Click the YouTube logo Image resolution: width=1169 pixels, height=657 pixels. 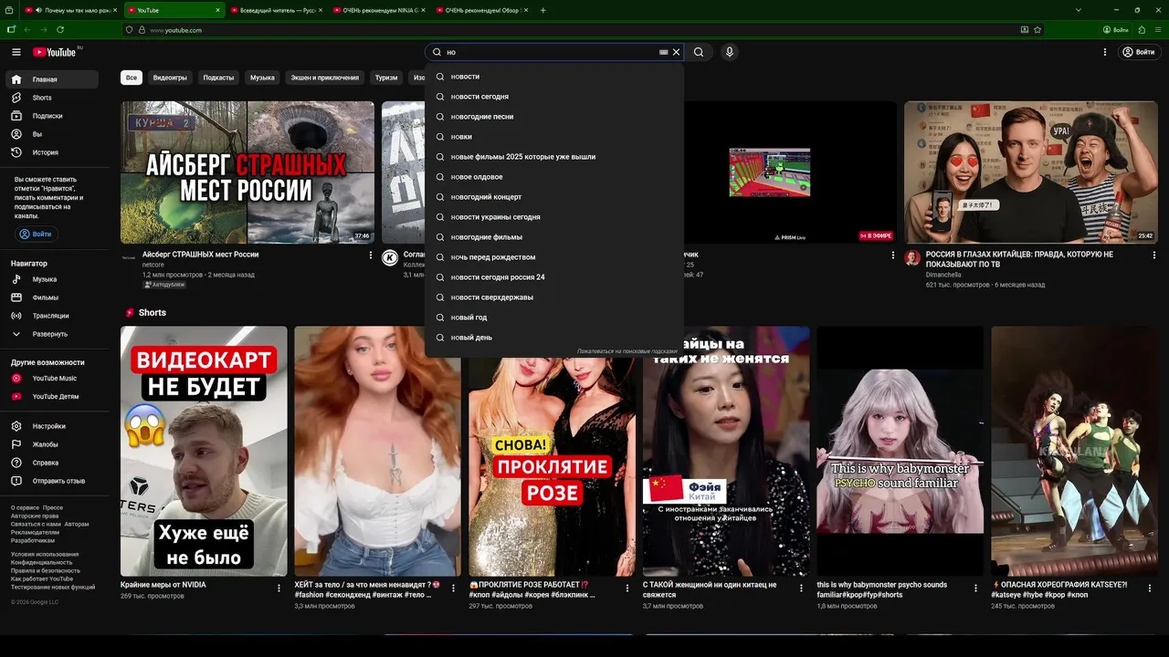55,52
